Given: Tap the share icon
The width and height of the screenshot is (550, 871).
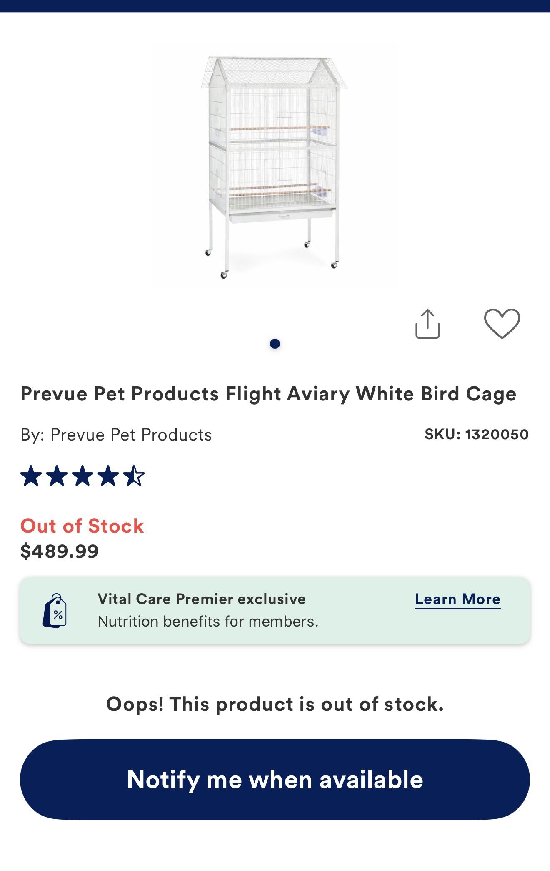Looking at the screenshot, I should (427, 324).
